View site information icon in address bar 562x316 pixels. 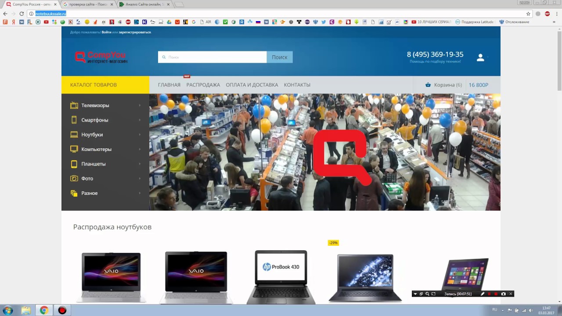click(x=31, y=14)
